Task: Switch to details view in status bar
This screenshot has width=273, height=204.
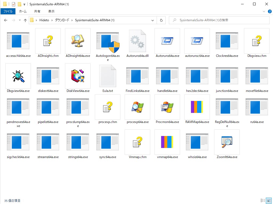Action: pyautogui.click(x=262, y=201)
